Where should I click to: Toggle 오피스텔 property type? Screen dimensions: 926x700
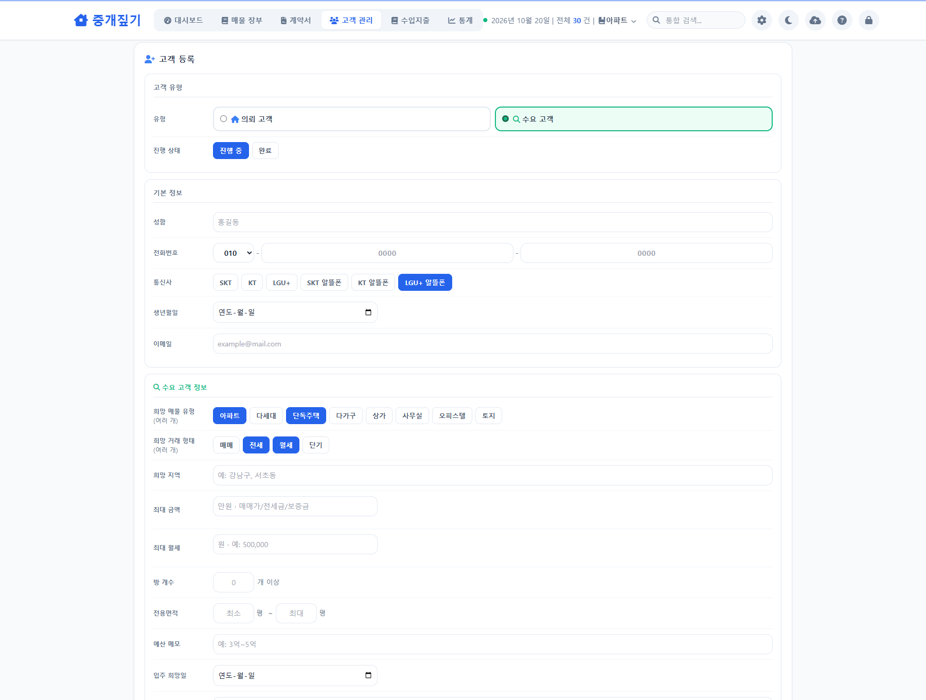pos(452,415)
